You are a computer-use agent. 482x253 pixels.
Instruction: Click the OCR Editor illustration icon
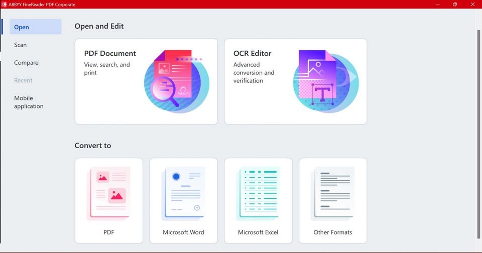coord(326,81)
